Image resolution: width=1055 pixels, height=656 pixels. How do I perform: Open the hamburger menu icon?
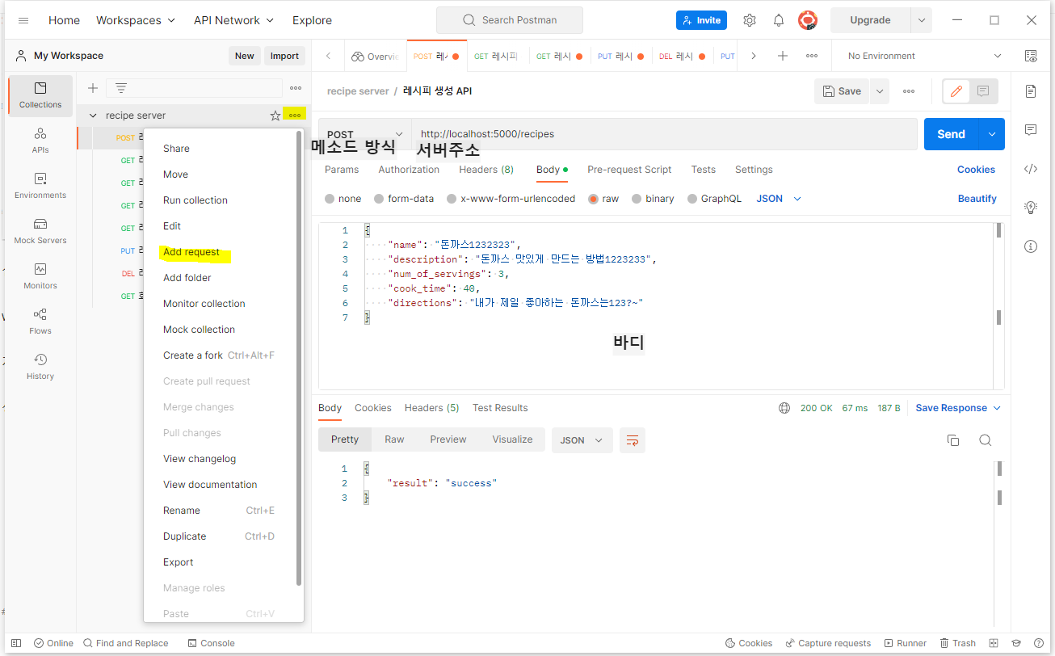(x=23, y=20)
